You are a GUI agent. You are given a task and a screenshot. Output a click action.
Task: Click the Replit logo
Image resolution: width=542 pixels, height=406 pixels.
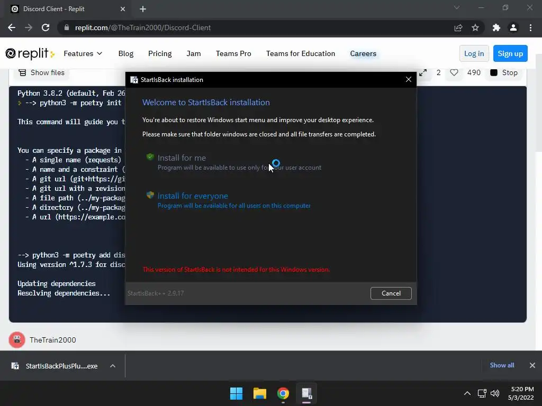click(30, 53)
